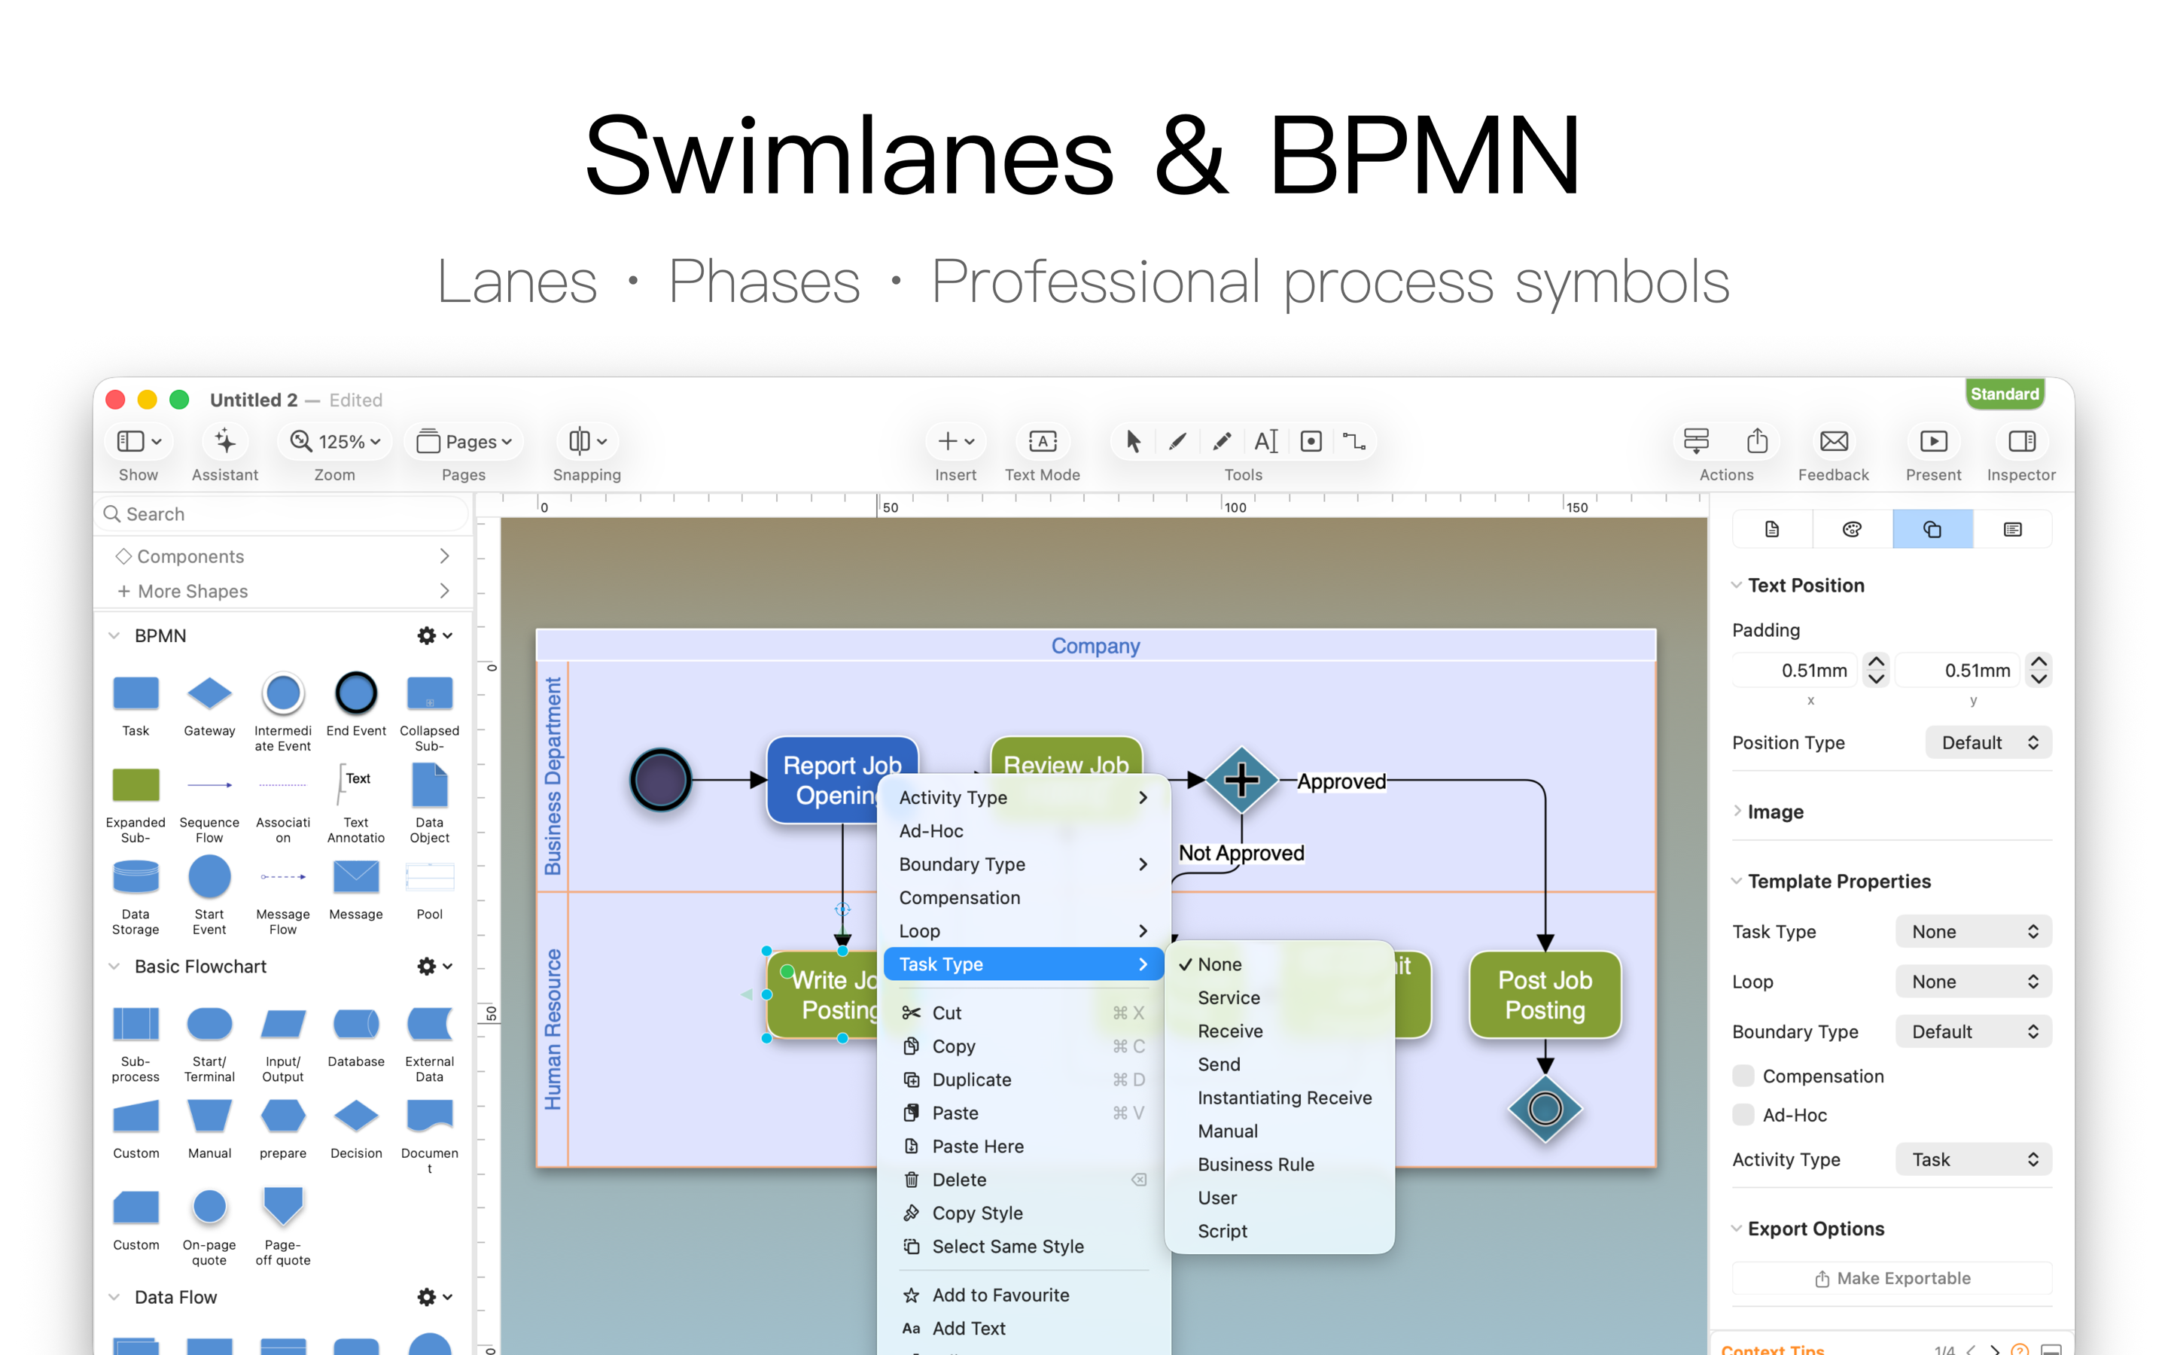Select the dark start event circle
The width and height of the screenshot is (2168, 1355).
660,780
